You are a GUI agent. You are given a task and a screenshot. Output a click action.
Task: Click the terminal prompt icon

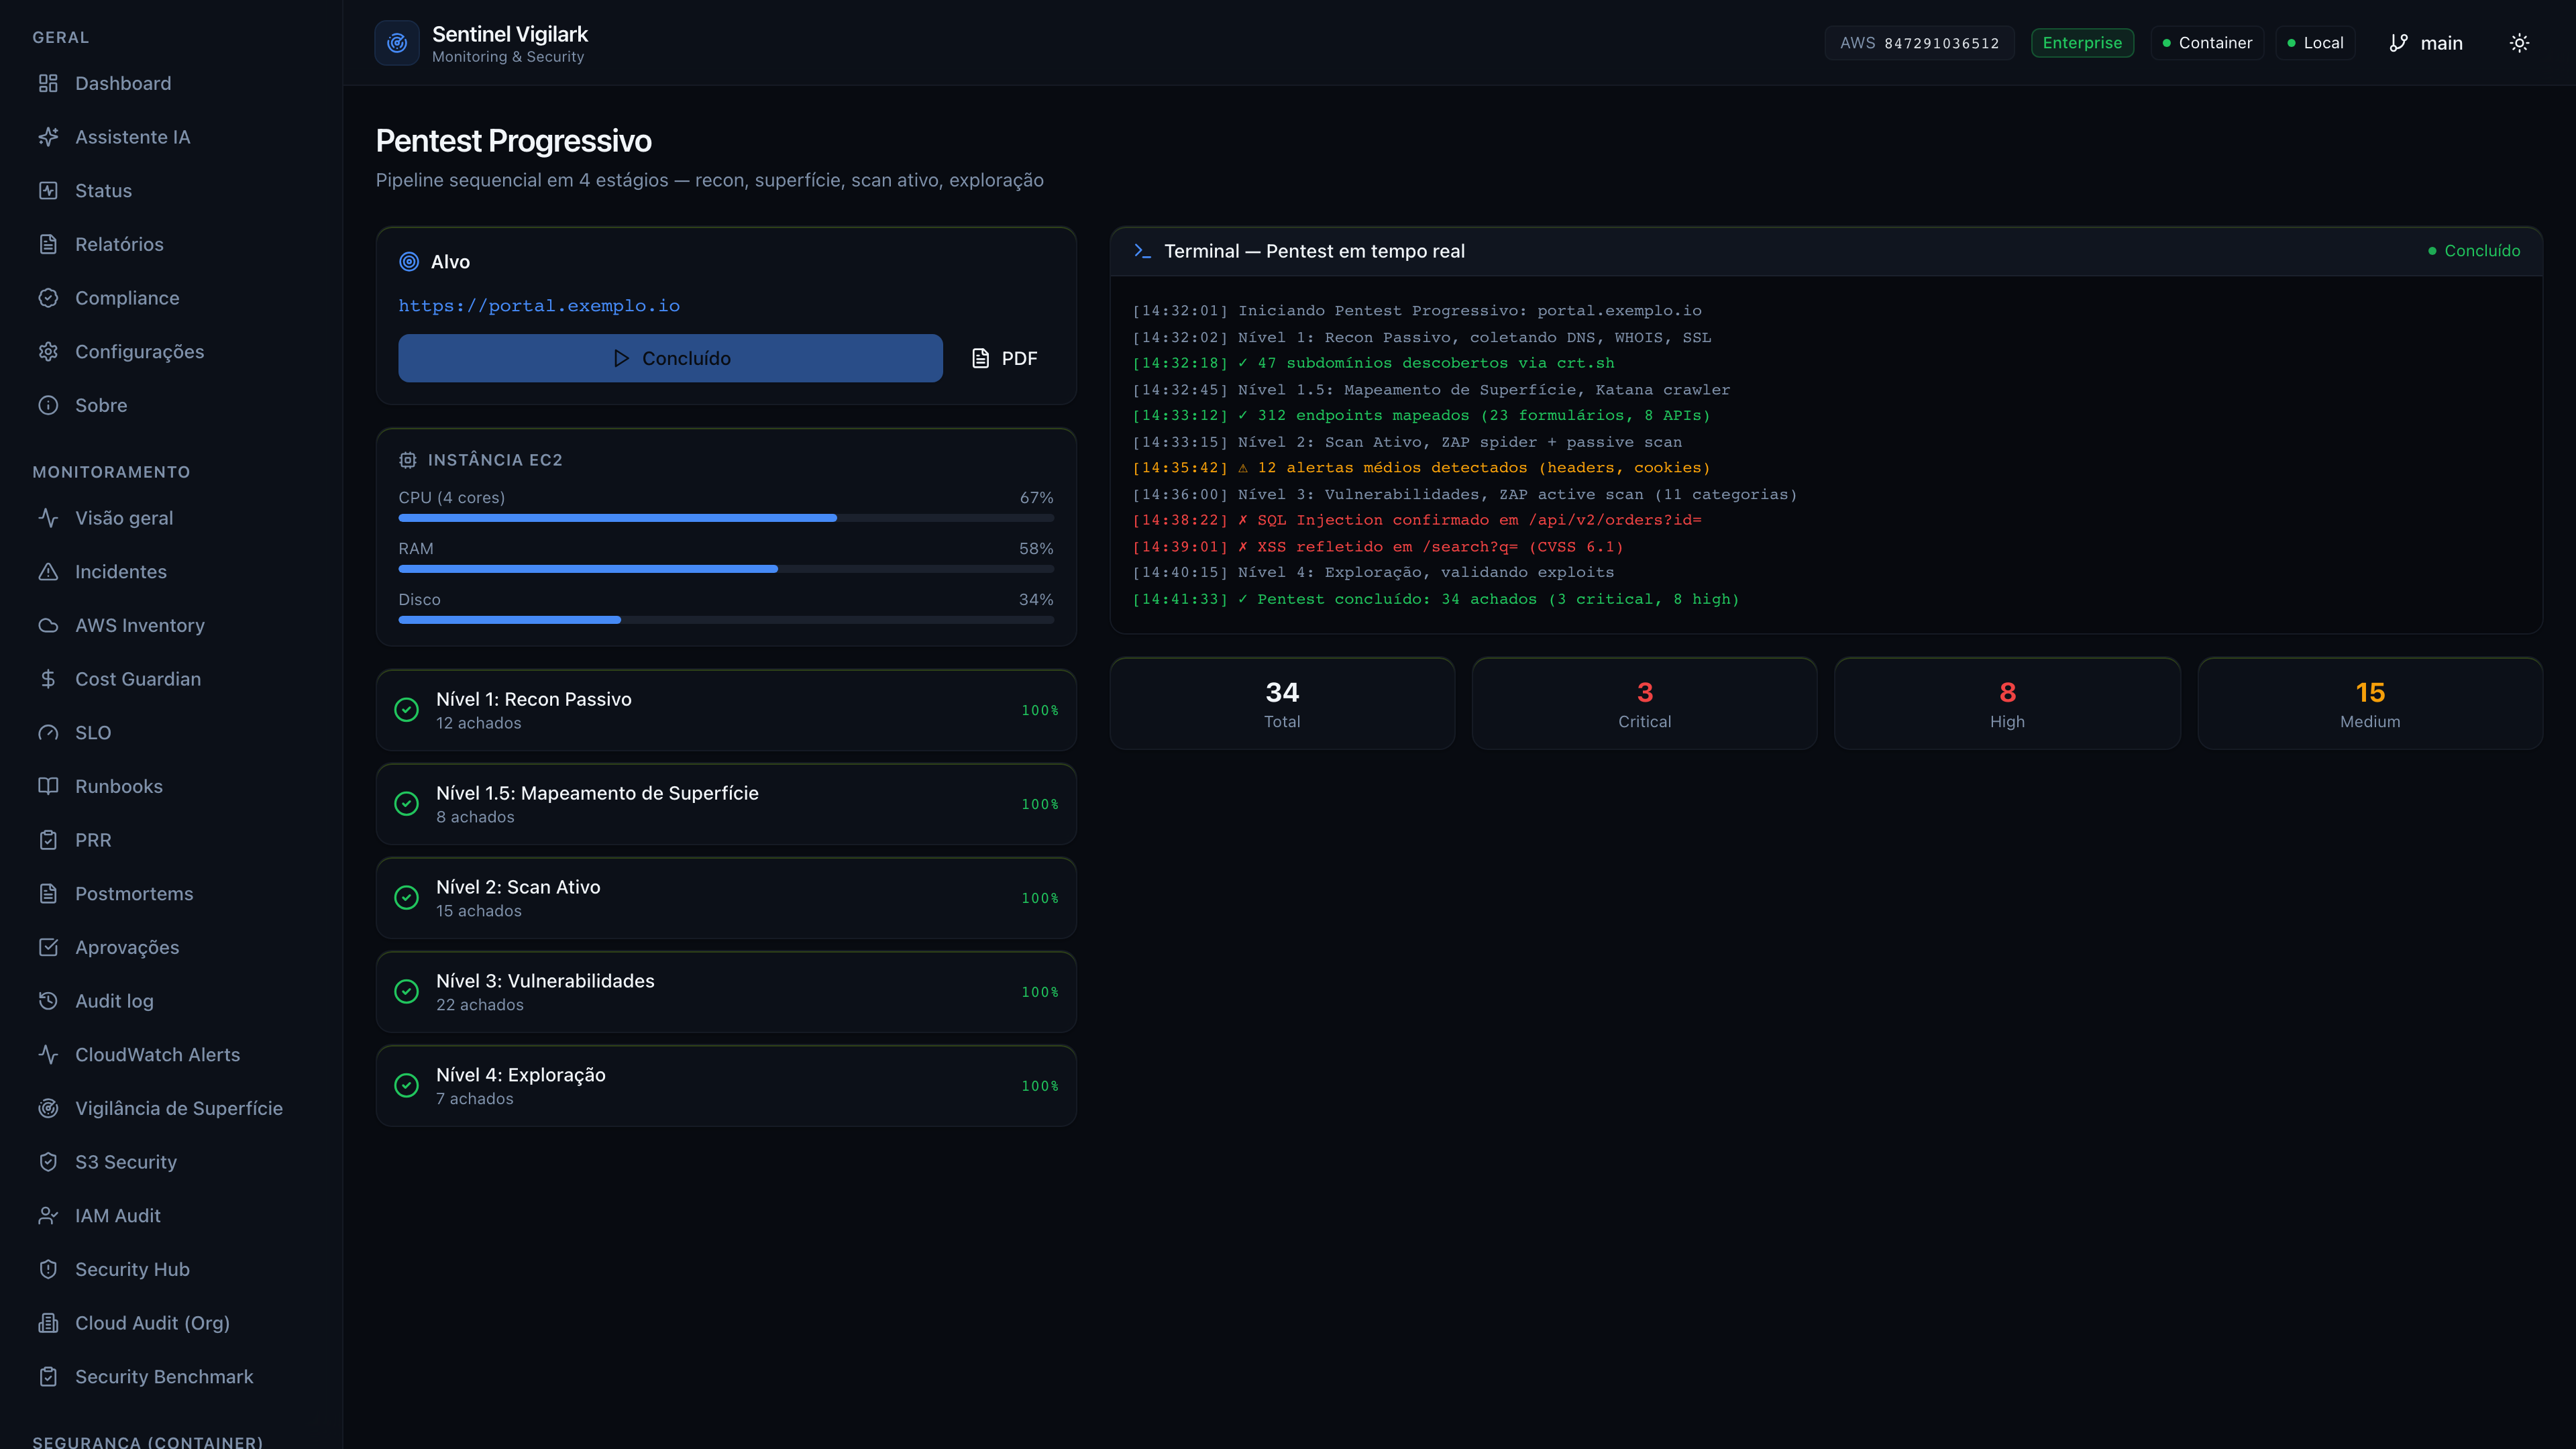[1142, 251]
